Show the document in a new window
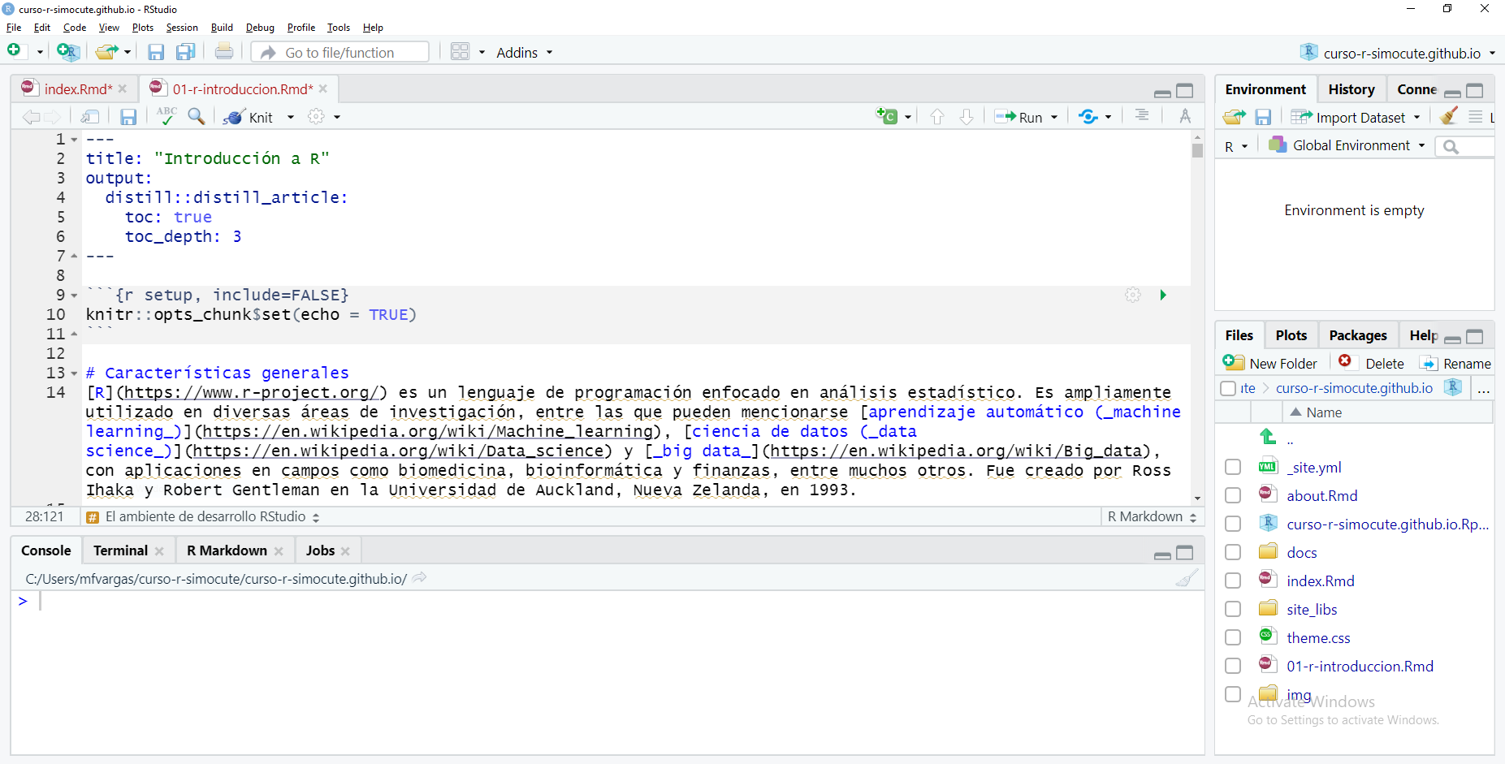The height and width of the screenshot is (764, 1505). click(90, 117)
